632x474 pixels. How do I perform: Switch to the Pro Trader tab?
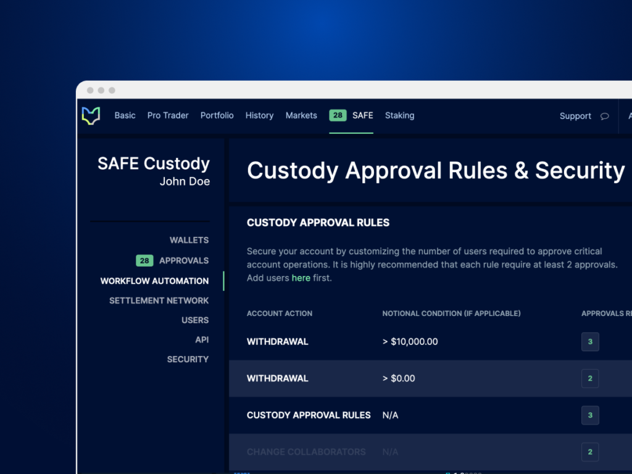click(167, 115)
